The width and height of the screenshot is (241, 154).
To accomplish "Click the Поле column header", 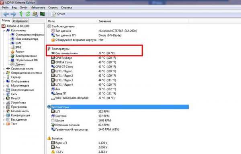I will 51,21.
